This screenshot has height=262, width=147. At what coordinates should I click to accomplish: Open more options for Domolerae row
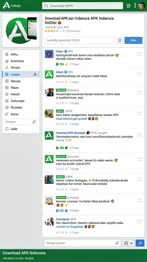[139, 222]
